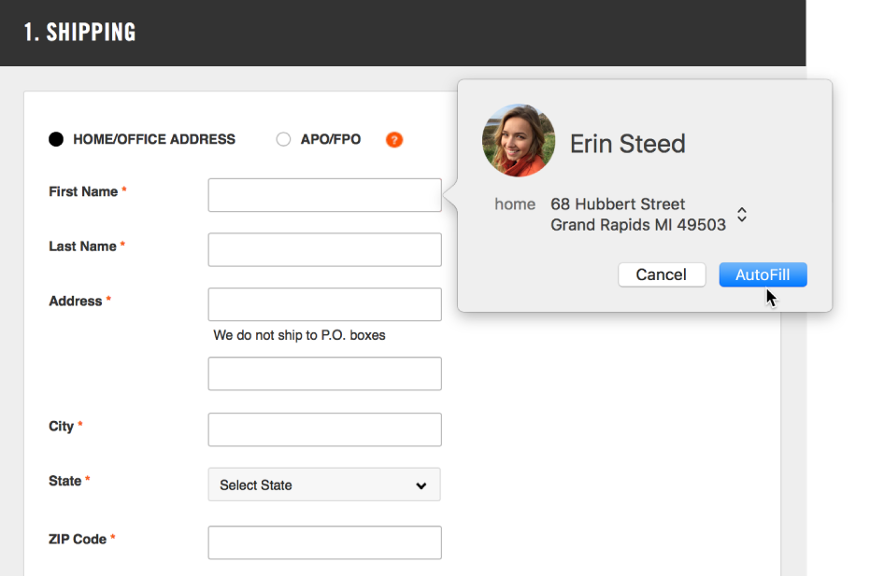Click the chevron on the State selector
870x576 pixels.
tap(422, 485)
